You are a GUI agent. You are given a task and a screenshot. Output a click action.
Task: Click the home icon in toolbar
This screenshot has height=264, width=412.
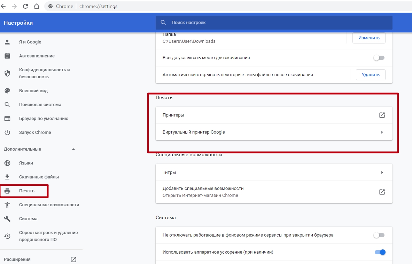(37, 6)
